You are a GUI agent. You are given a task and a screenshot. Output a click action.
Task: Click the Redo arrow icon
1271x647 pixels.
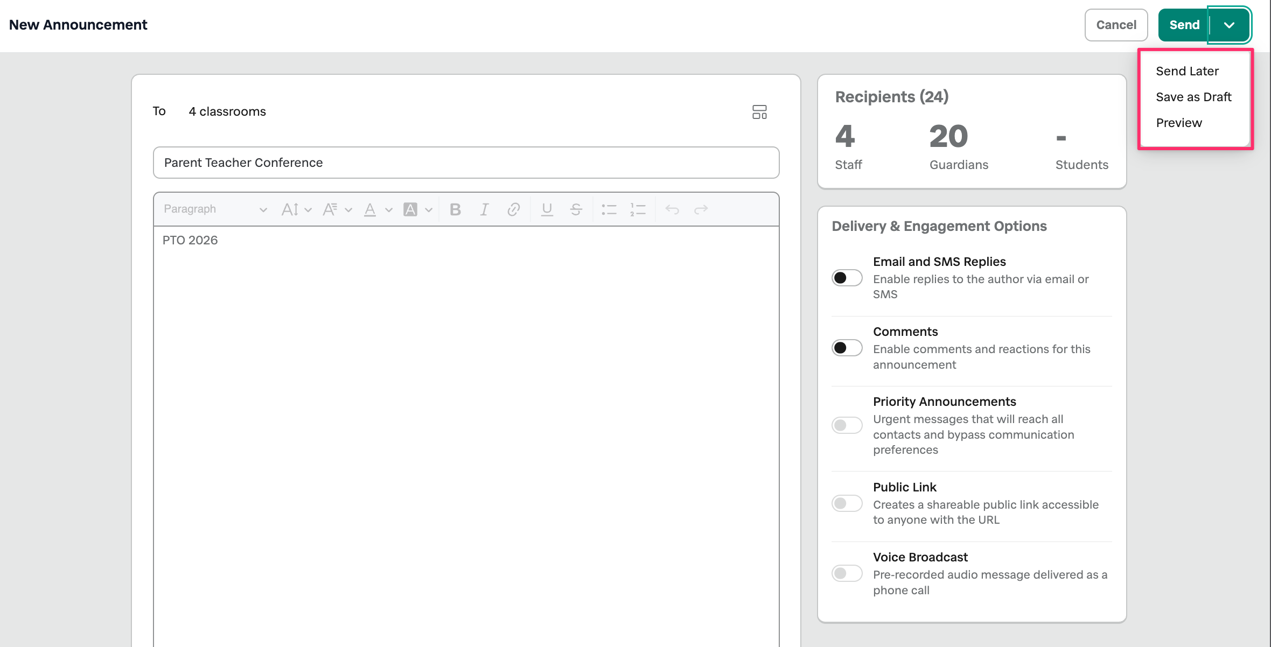701,209
